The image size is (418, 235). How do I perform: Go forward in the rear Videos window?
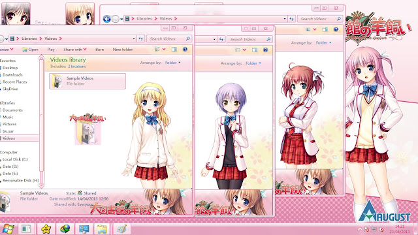click(x=115, y=19)
